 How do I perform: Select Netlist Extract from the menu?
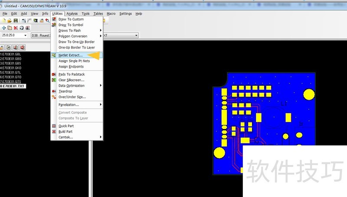tap(70, 55)
